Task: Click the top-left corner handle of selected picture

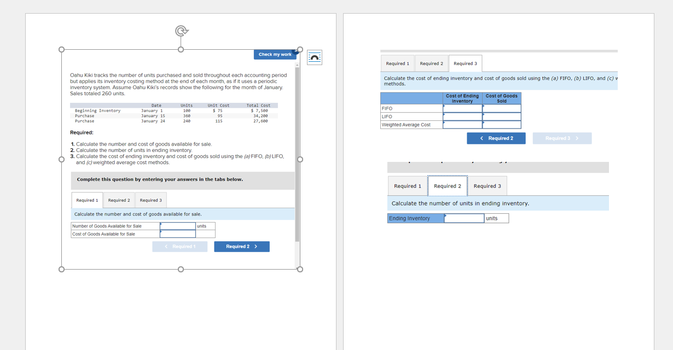Action: [x=62, y=50]
